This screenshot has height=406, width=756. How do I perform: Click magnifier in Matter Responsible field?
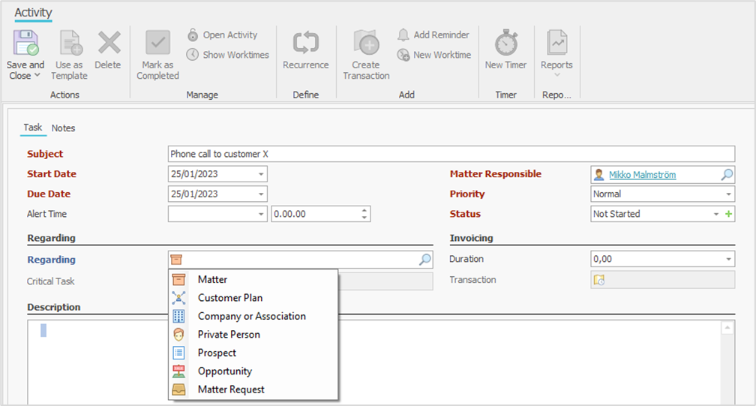click(x=727, y=174)
